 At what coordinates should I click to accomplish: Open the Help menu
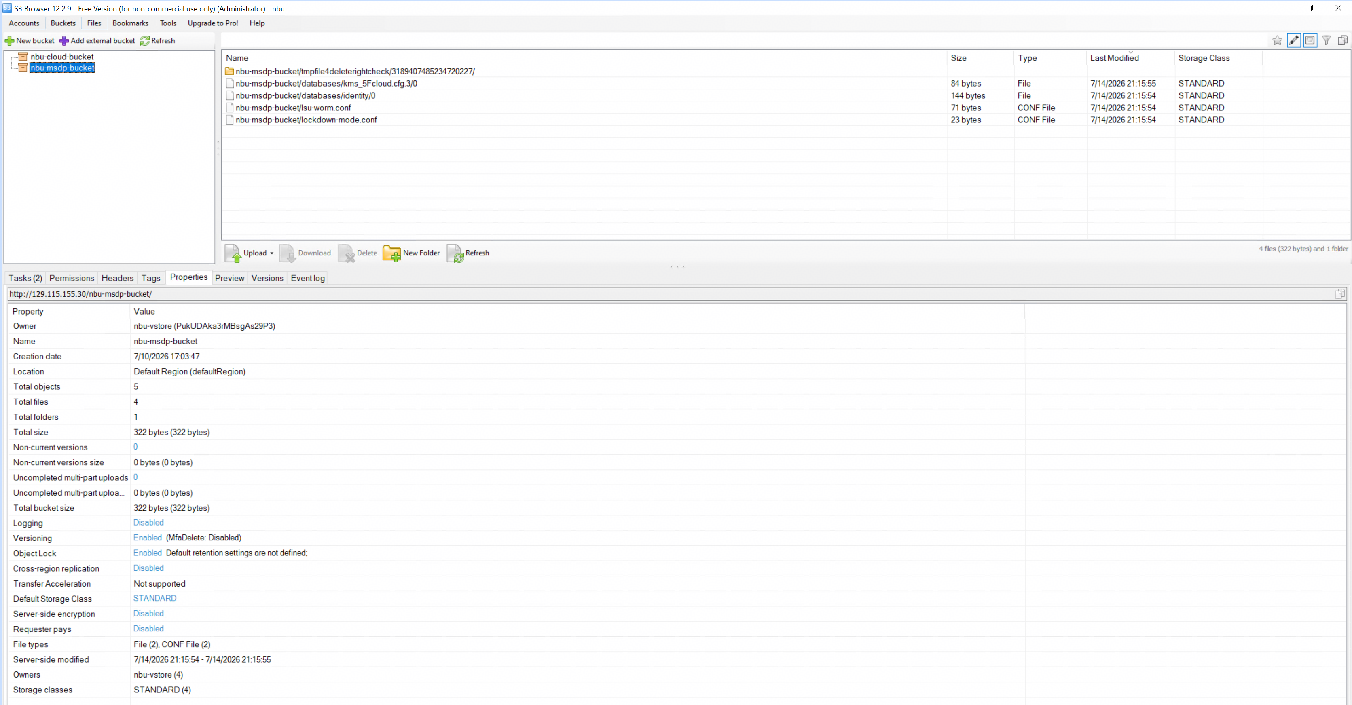[257, 23]
